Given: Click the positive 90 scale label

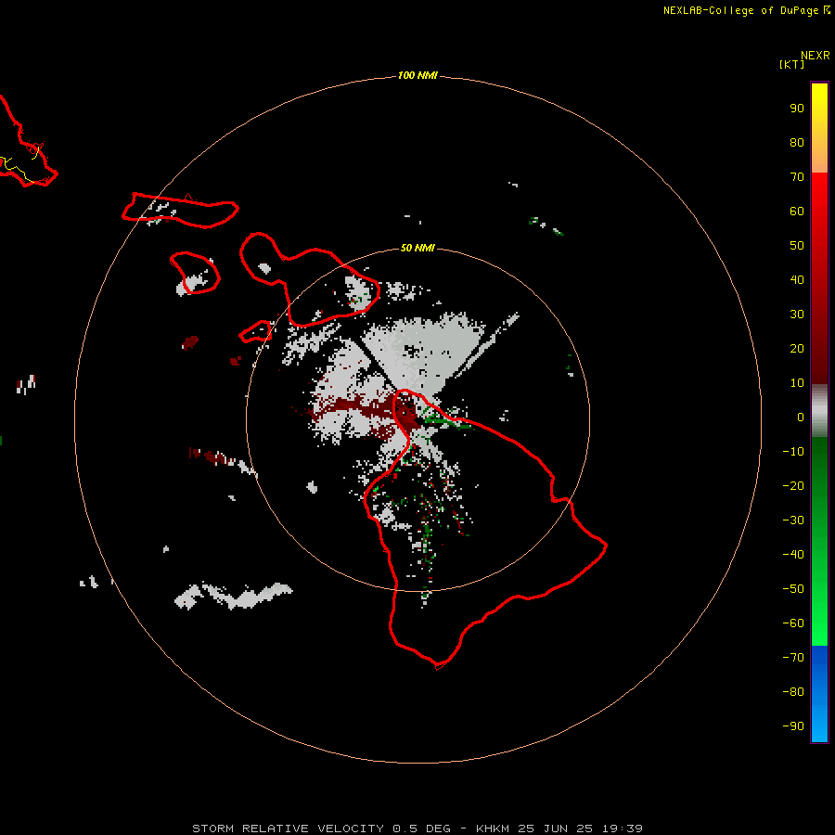Looking at the screenshot, I should coord(797,109).
